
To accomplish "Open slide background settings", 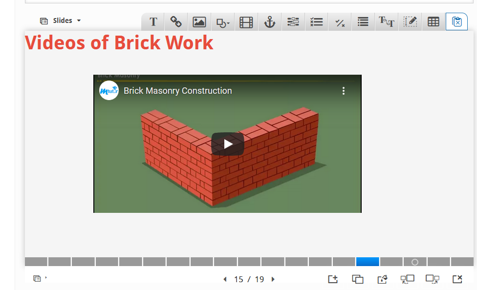I will (382, 279).
